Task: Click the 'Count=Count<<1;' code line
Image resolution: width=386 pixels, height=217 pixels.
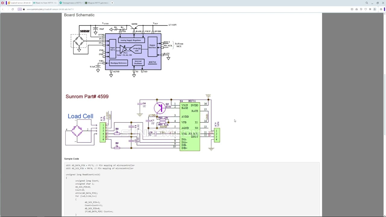Action: pos(93,206)
